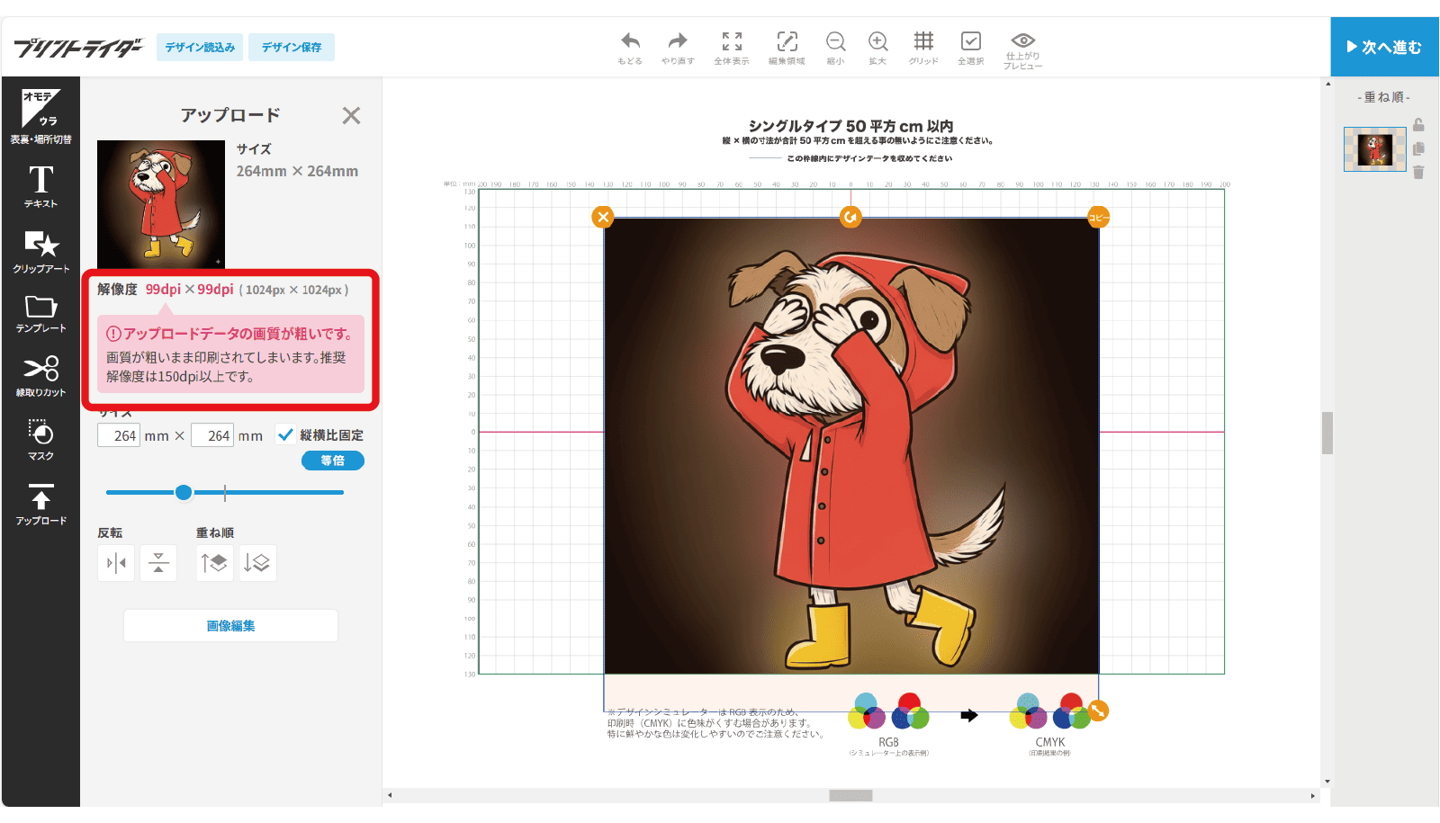Click the image size slider handle
The image size is (1440, 823).
point(184,492)
